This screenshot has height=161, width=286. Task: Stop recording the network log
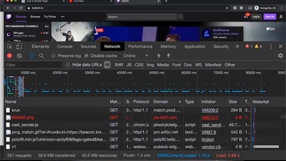coord(9,55)
